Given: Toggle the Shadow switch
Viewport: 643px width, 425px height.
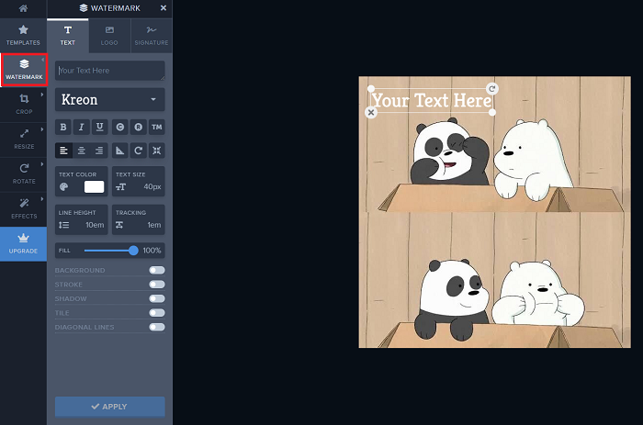Looking at the screenshot, I should 157,298.
